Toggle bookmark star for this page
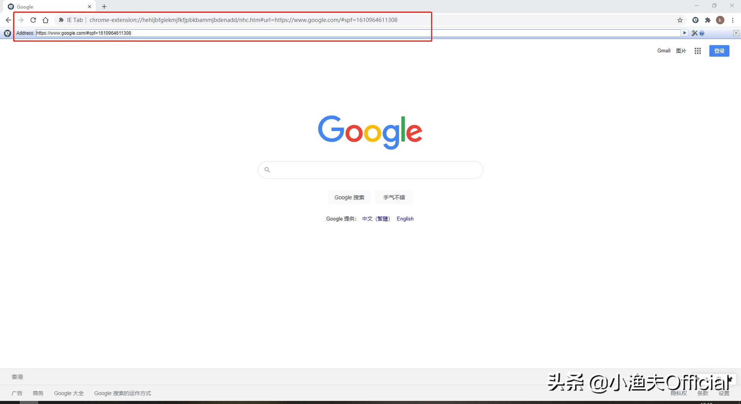This screenshot has height=404, width=741. pos(680,20)
